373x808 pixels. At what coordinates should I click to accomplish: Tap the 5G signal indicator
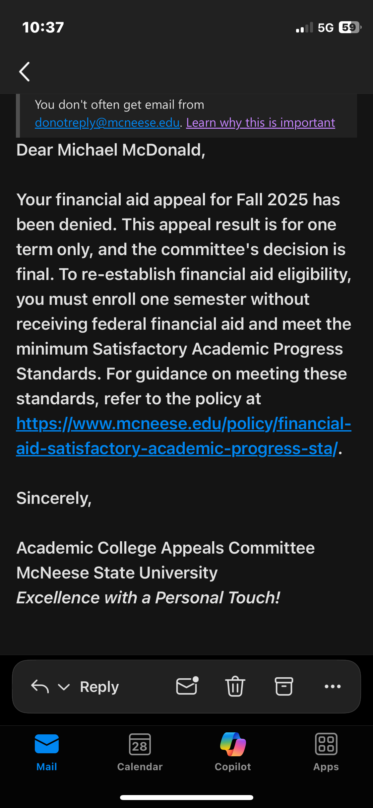tap(325, 28)
